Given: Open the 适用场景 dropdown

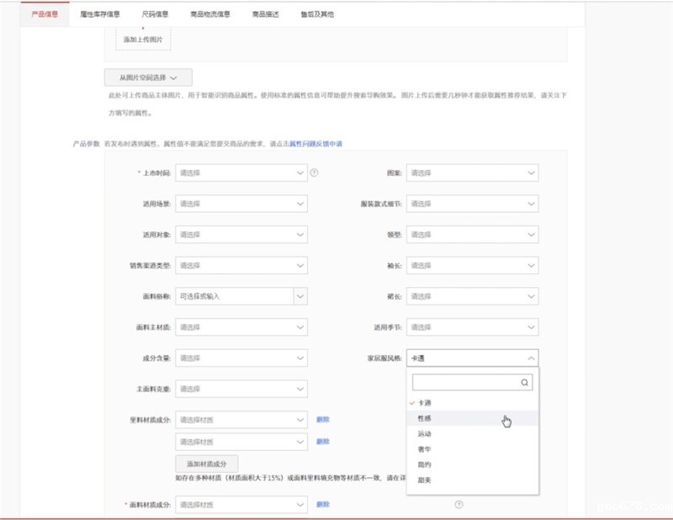Looking at the screenshot, I should [x=241, y=203].
